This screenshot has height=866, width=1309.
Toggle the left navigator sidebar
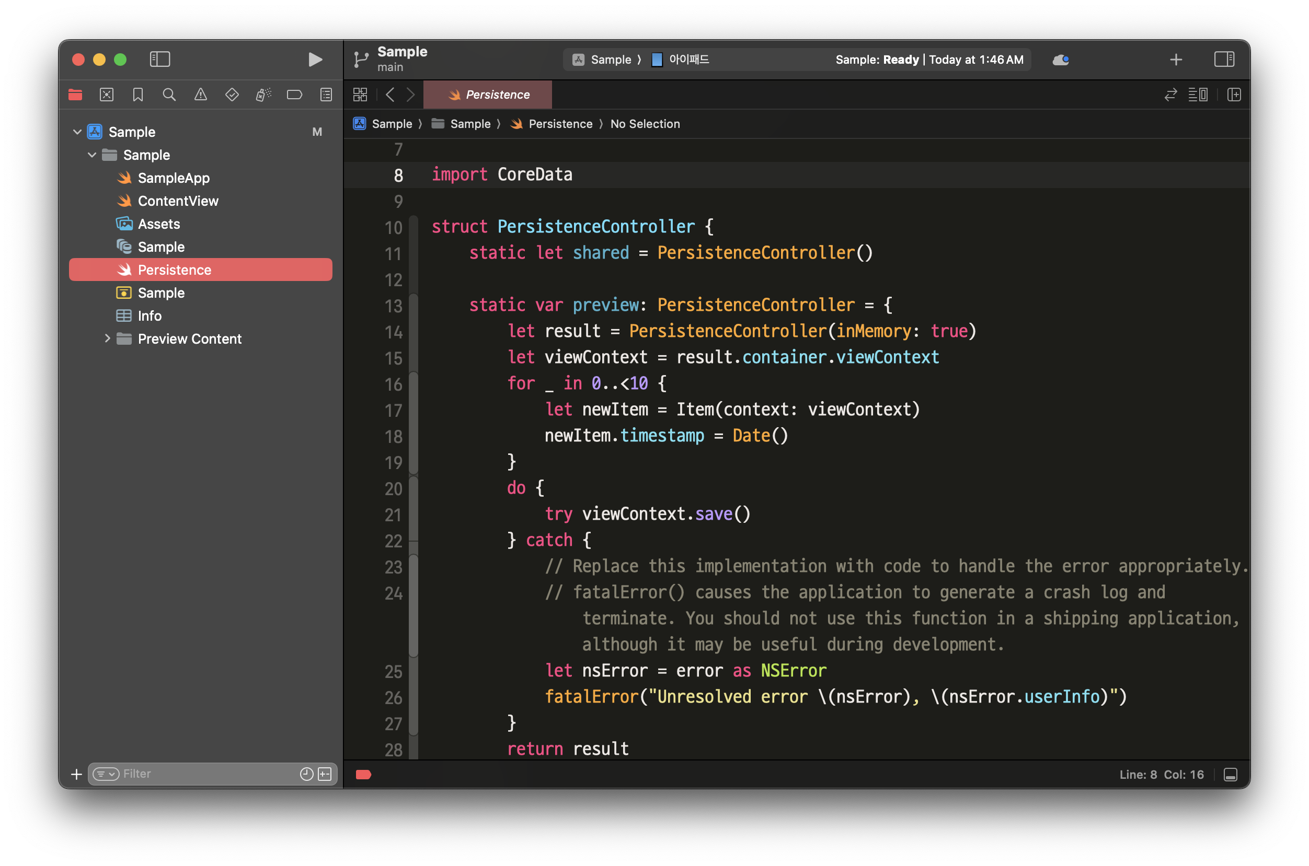pyautogui.click(x=160, y=59)
